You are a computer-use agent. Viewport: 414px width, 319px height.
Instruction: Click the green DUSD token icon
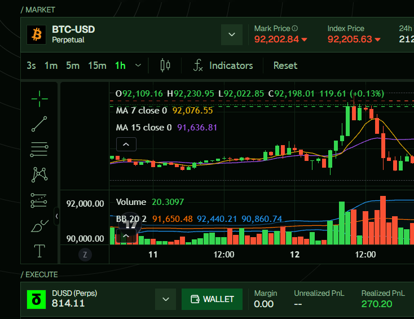[x=37, y=299]
